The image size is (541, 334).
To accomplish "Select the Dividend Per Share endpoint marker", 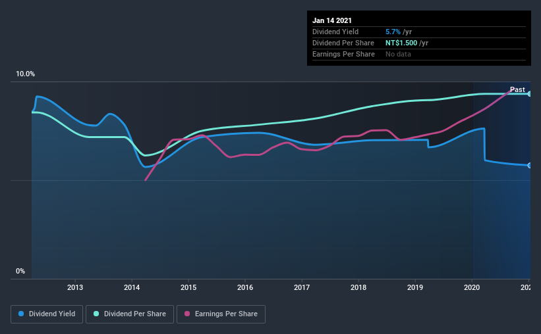I will pos(529,93).
